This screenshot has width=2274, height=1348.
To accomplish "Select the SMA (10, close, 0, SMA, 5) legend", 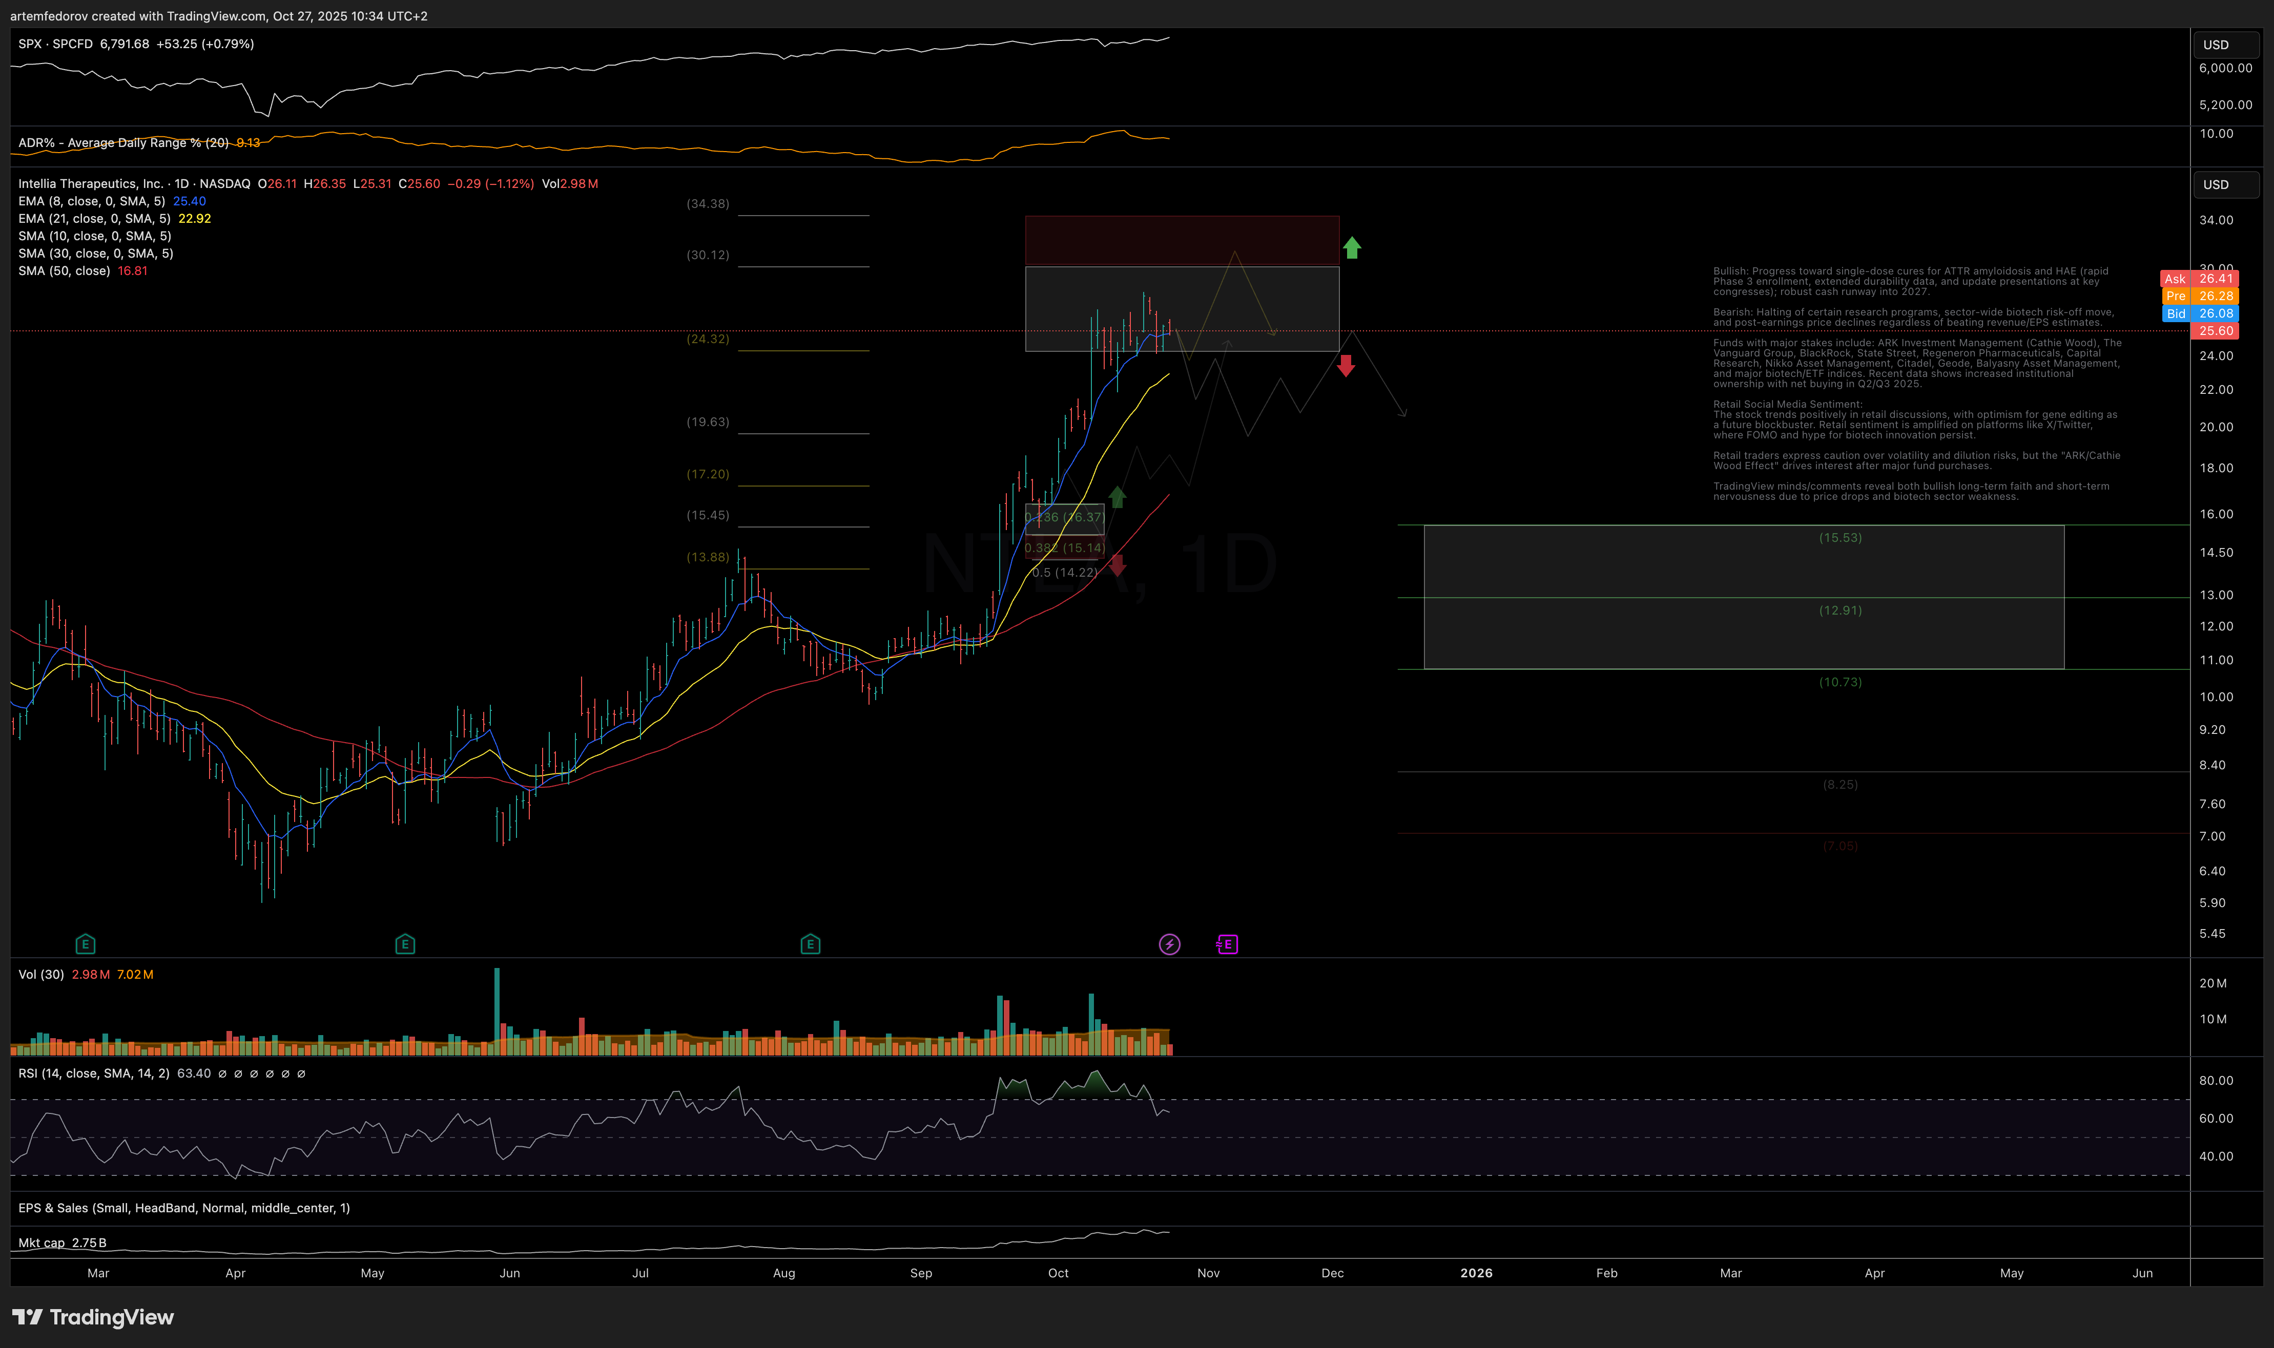I will (94, 235).
